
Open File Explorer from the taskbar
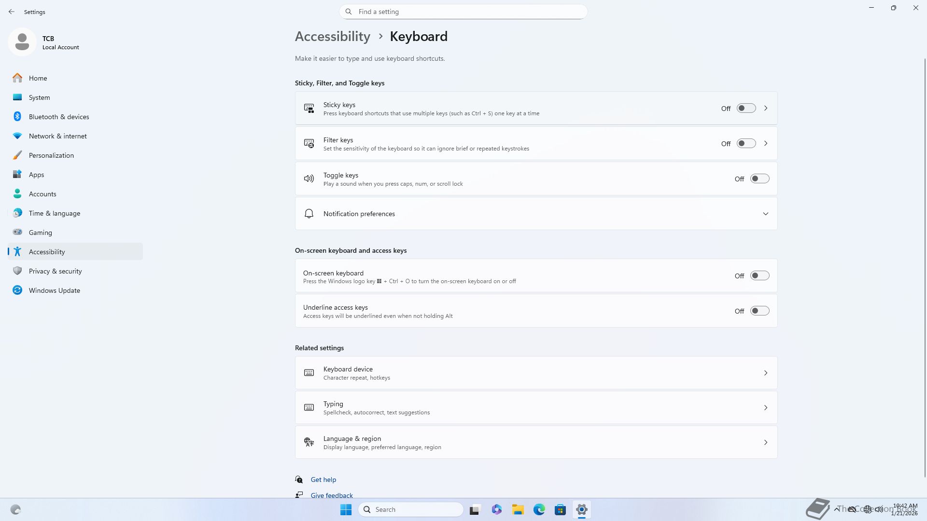click(518, 509)
